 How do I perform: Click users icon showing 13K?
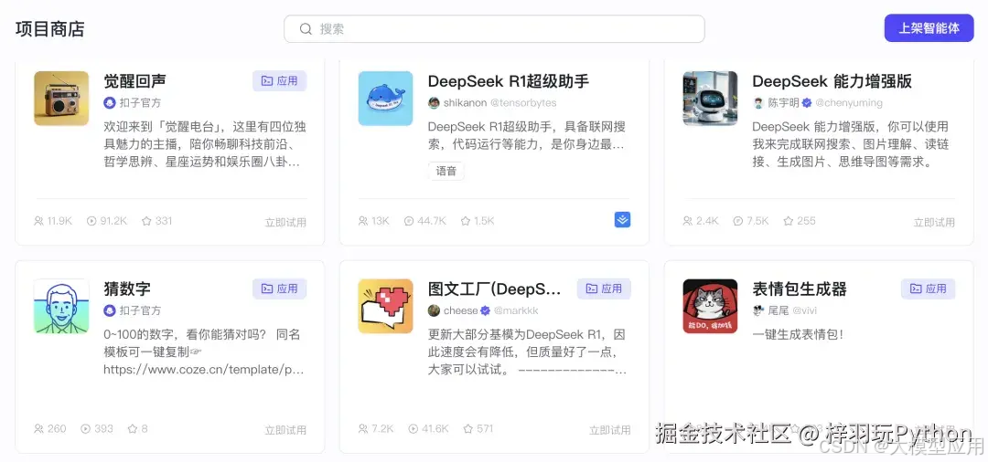[363, 221]
